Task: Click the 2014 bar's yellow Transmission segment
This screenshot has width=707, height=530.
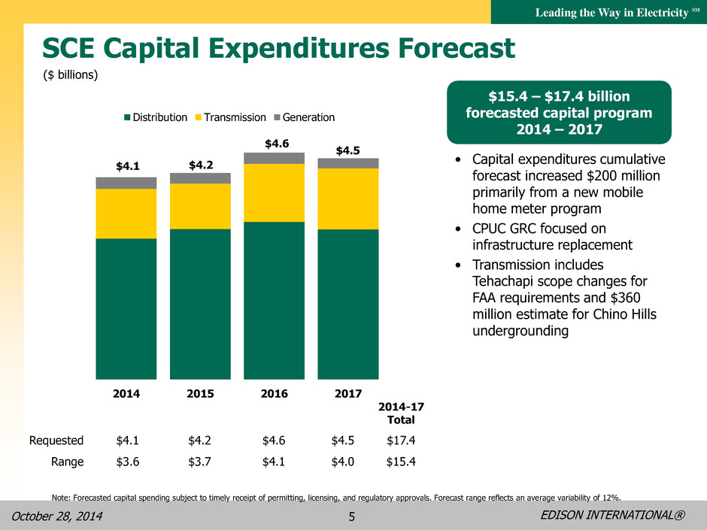Action: (x=126, y=214)
